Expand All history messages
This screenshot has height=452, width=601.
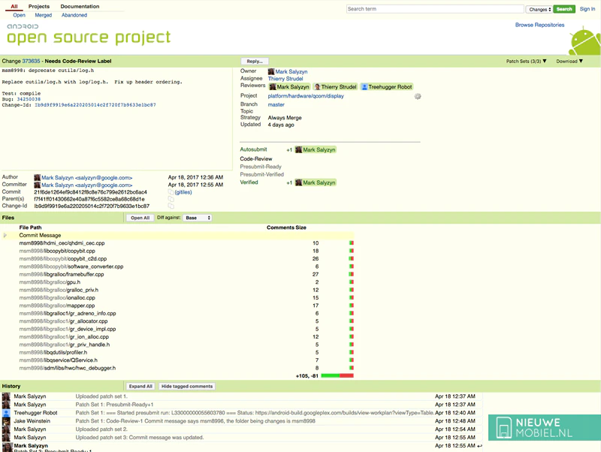pyautogui.click(x=140, y=386)
